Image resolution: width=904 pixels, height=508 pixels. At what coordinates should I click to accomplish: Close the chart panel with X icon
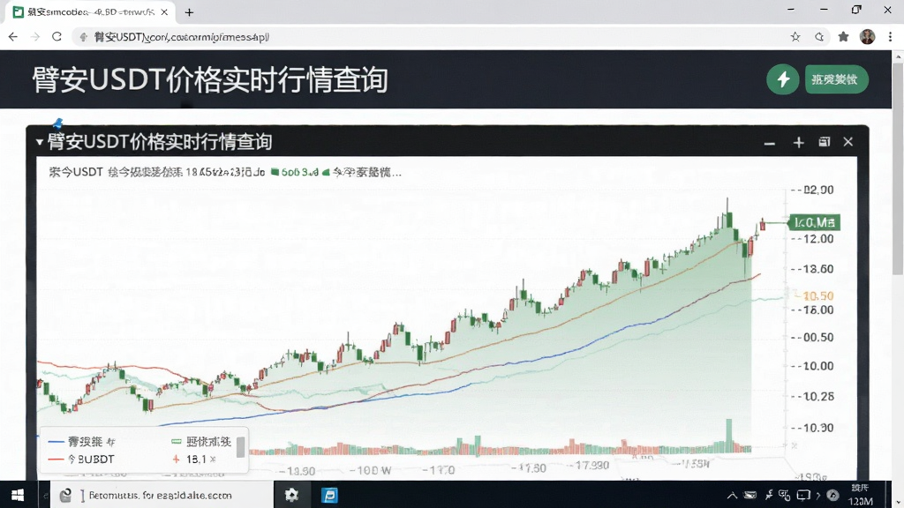[848, 142]
